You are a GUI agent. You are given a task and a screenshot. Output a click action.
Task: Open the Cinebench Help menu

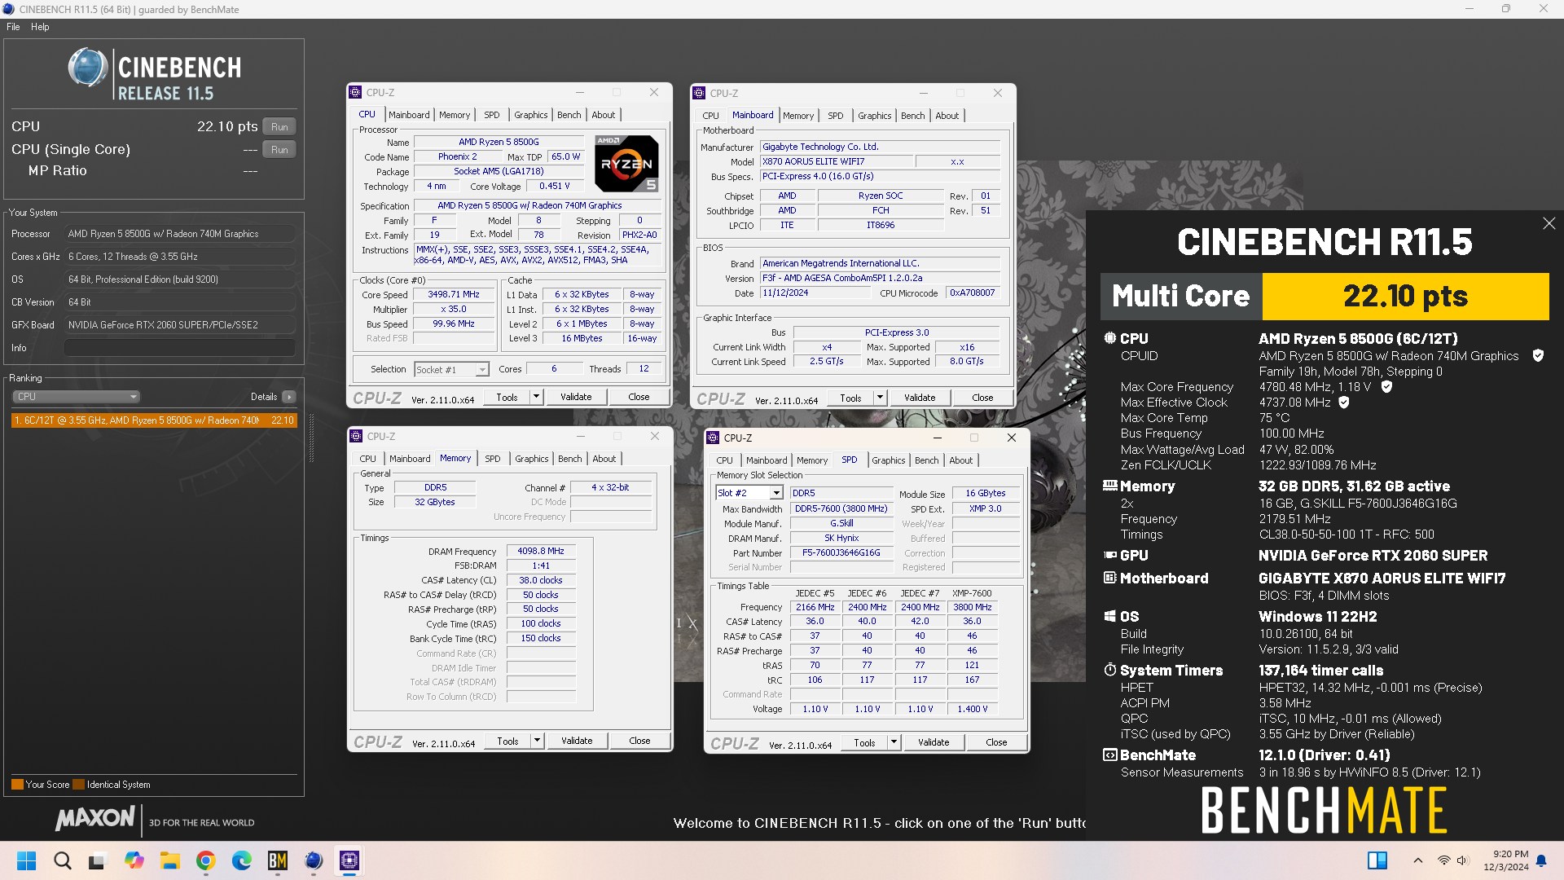(40, 27)
